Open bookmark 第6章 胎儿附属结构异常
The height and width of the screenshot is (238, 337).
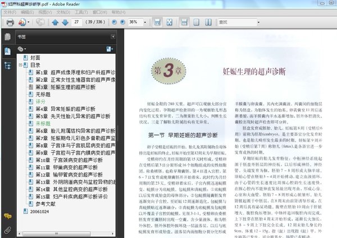(x=75, y=130)
